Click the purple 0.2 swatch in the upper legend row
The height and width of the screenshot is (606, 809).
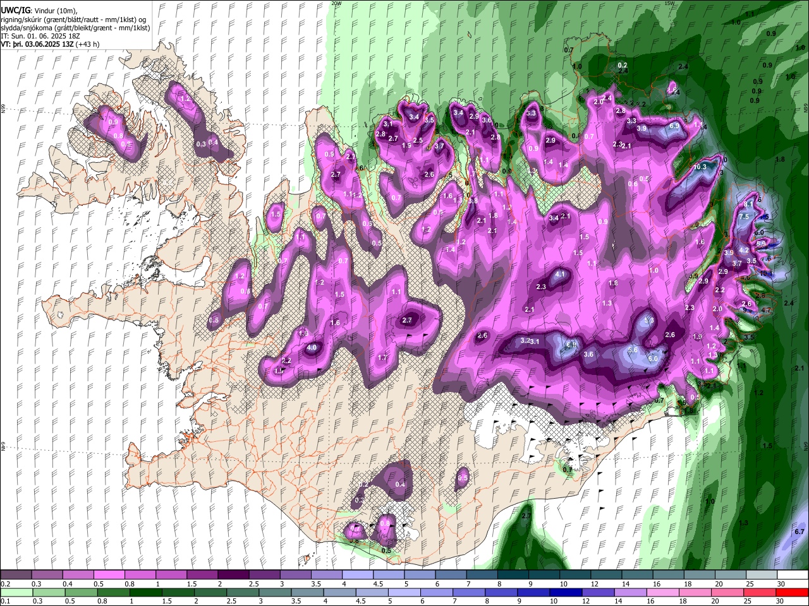16,575
